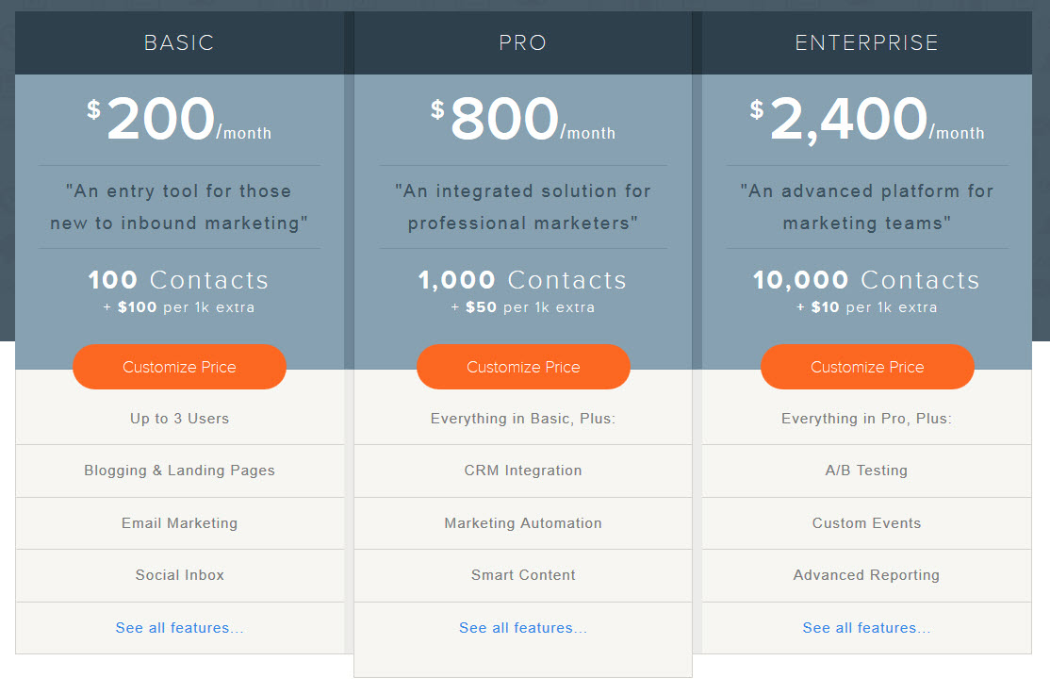Select the PRO plan header
The image size is (1050, 694).
pyautogui.click(x=523, y=43)
